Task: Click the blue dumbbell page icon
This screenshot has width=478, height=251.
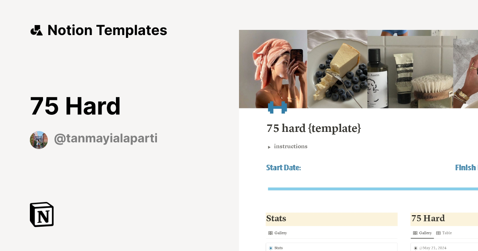Action: pos(277,107)
